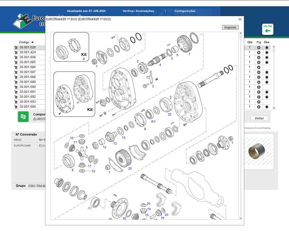Click the scroll-up chevron of the results list
Screen dimensions: 289x231
click(x=273, y=47)
